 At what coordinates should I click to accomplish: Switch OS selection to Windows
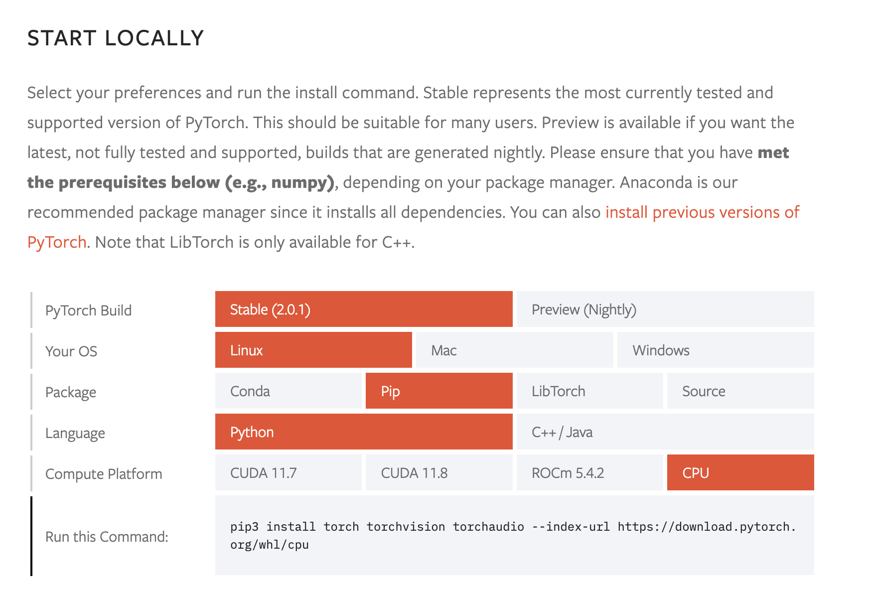coord(716,350)
